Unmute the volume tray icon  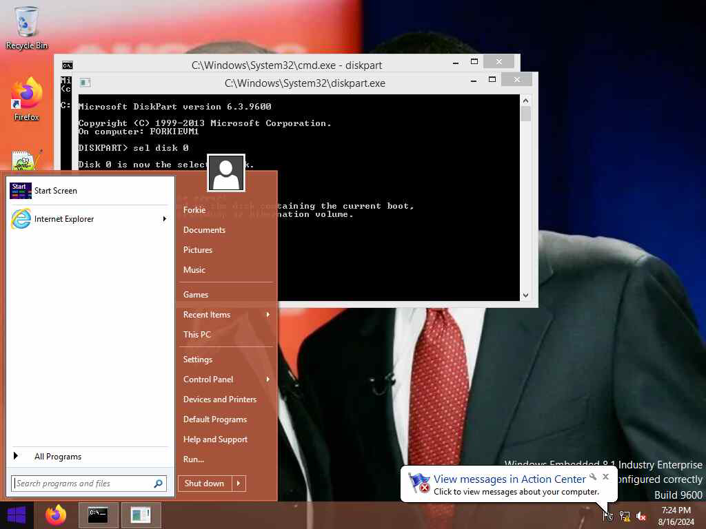(x=641, y=516)
